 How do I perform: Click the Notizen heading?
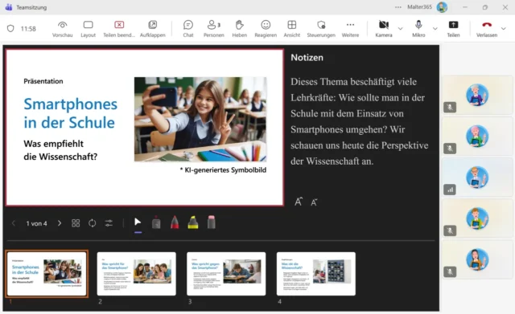click(307, 57)
